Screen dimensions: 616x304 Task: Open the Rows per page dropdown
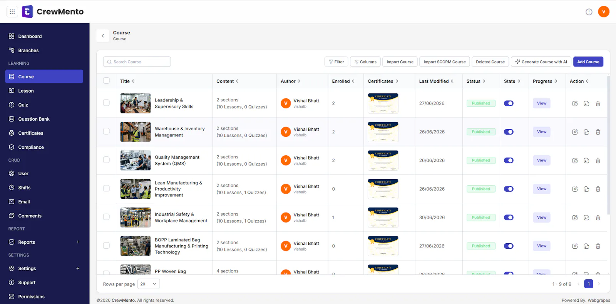tap(149, 284)
